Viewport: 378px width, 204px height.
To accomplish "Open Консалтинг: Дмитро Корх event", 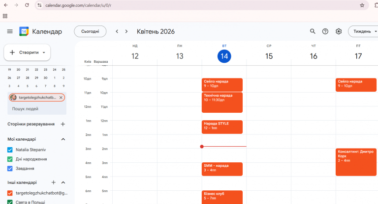I will [x=356, y=162].
